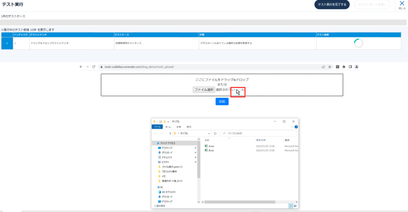The height and width of the screenshot is (212, 408).
Task: Expand the Explorer address path dropdown
Action: point(209,134)
